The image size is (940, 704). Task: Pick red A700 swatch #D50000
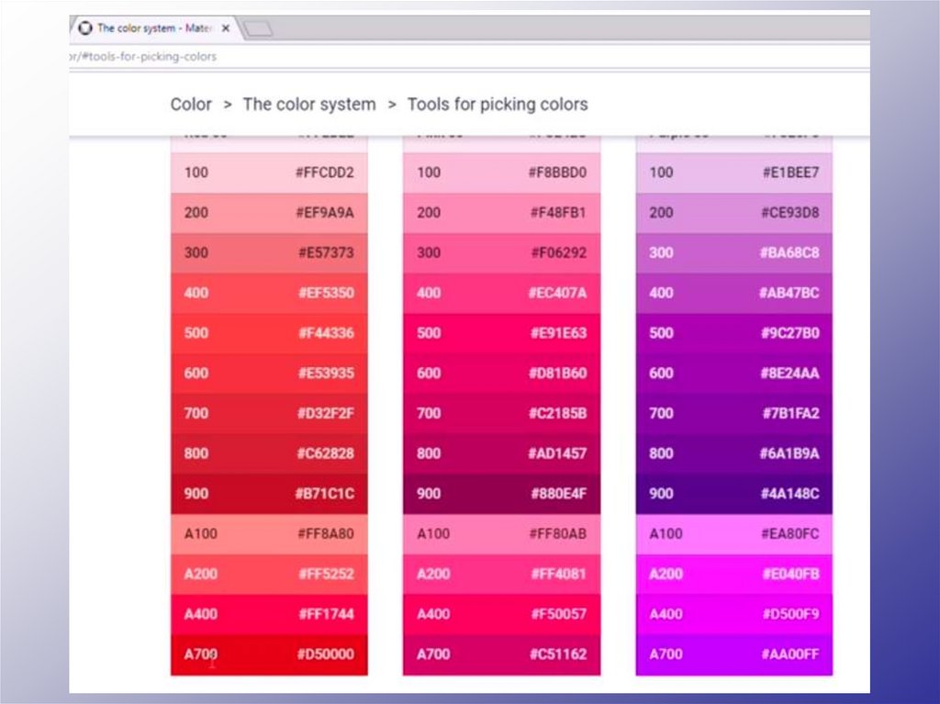269,654
